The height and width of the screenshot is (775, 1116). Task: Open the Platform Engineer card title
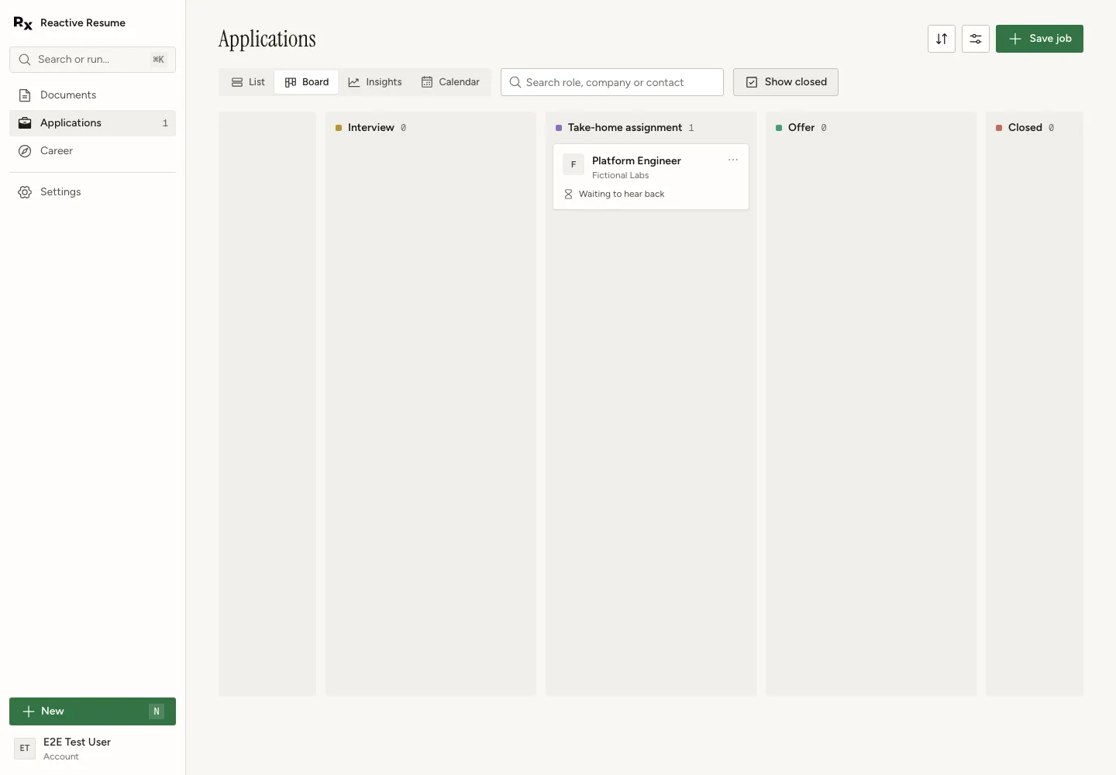(636, 161)
